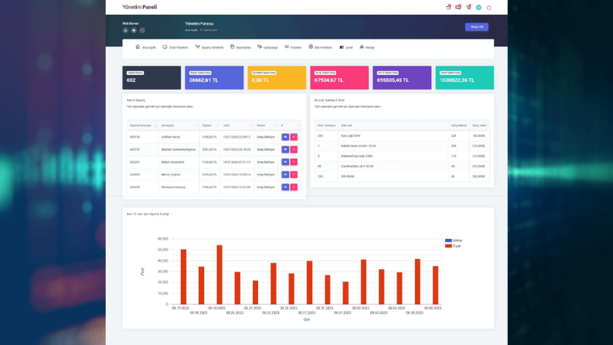Delete the Dıldem Güventürk order with pink button

pyautogui.click(x=294, y=162)
